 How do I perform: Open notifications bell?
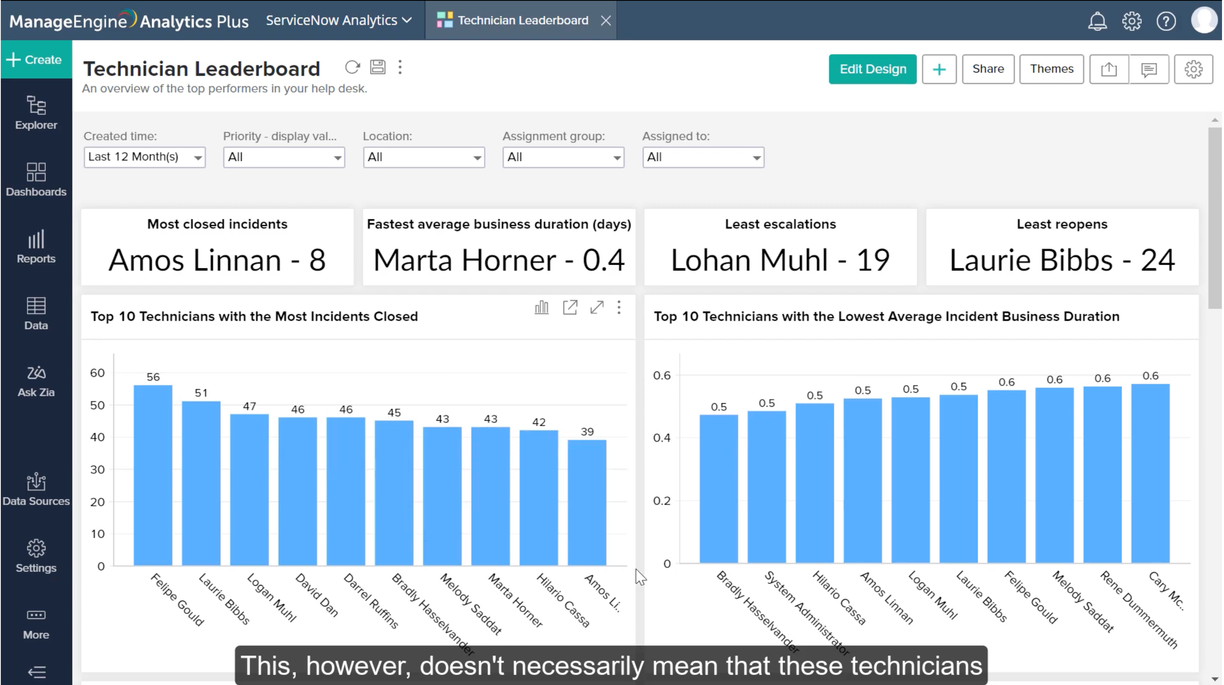[1097, 21]
